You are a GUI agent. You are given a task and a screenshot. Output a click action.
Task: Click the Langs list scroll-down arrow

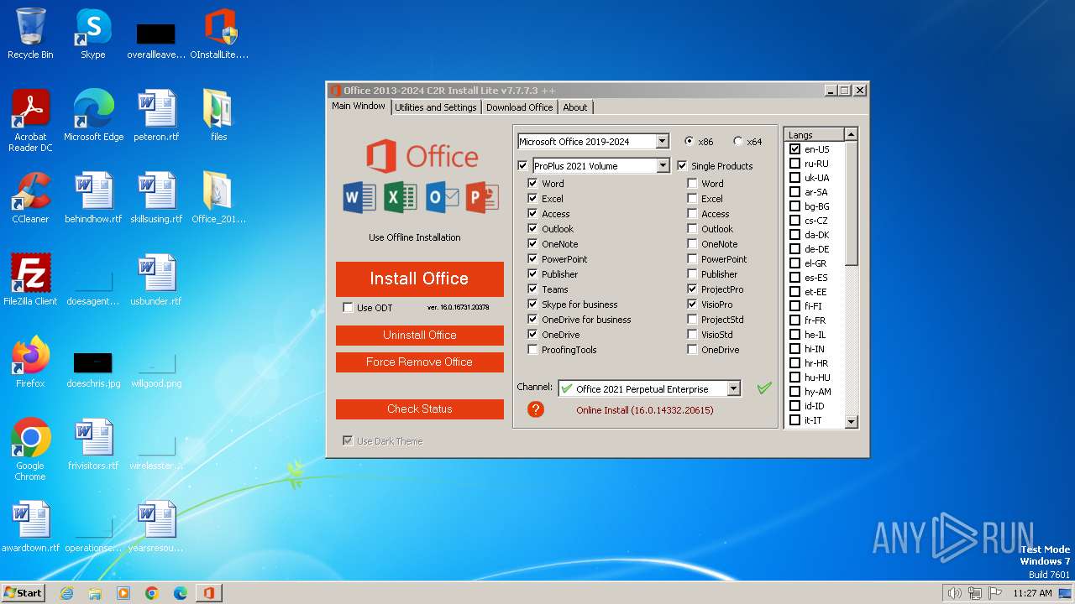point(851,422)
